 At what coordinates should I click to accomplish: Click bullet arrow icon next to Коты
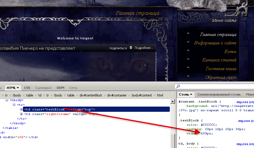click(x=188, y=50)
